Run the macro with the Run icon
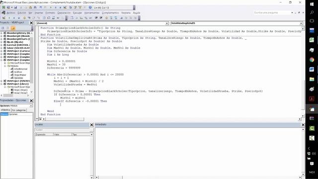This screenshot has height=179, width=318. tap(51, 7)
